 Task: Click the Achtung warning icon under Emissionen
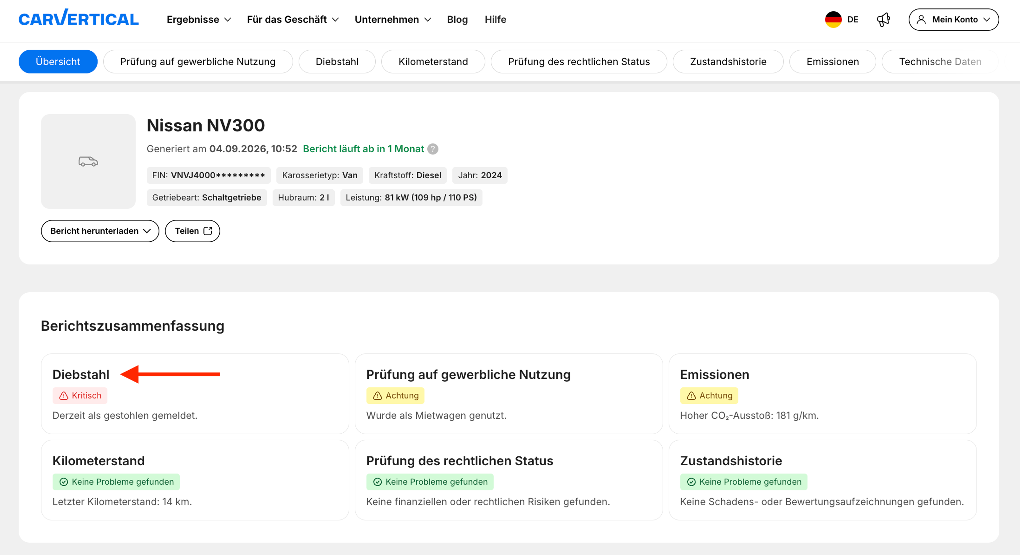(x=691, y=396)
